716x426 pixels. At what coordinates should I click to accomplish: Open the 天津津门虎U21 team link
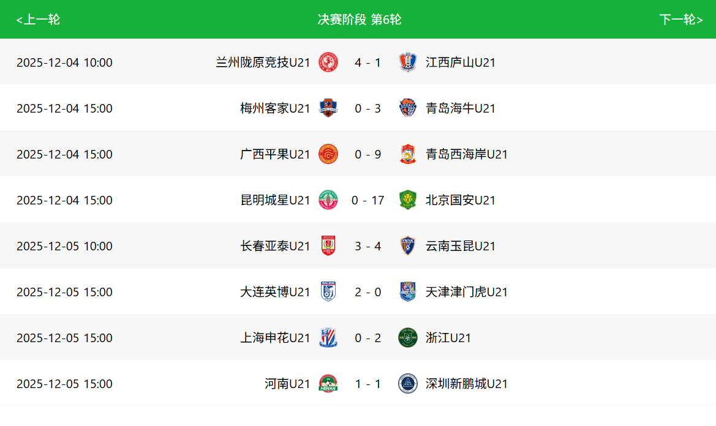(x=466, y=292)
